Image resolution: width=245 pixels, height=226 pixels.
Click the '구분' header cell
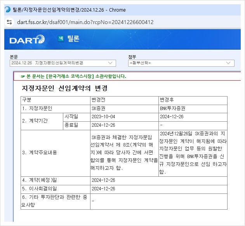pos(56,101)
